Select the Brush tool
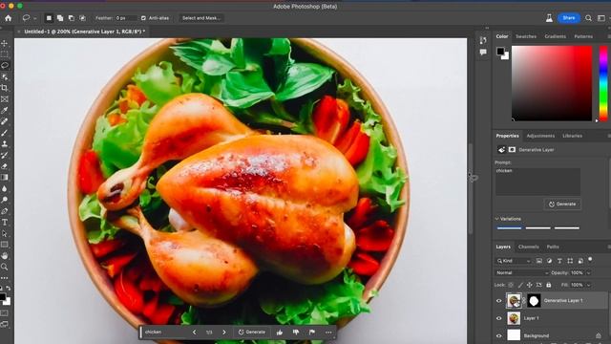 [x=5, y=133]
